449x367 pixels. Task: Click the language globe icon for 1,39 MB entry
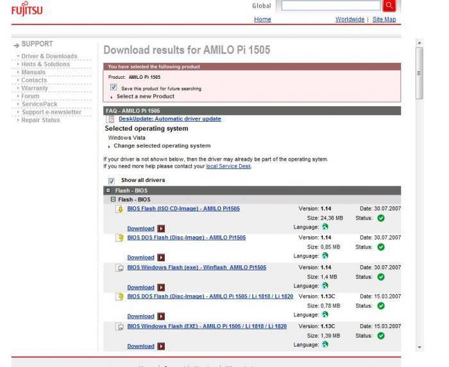(325, 345)
